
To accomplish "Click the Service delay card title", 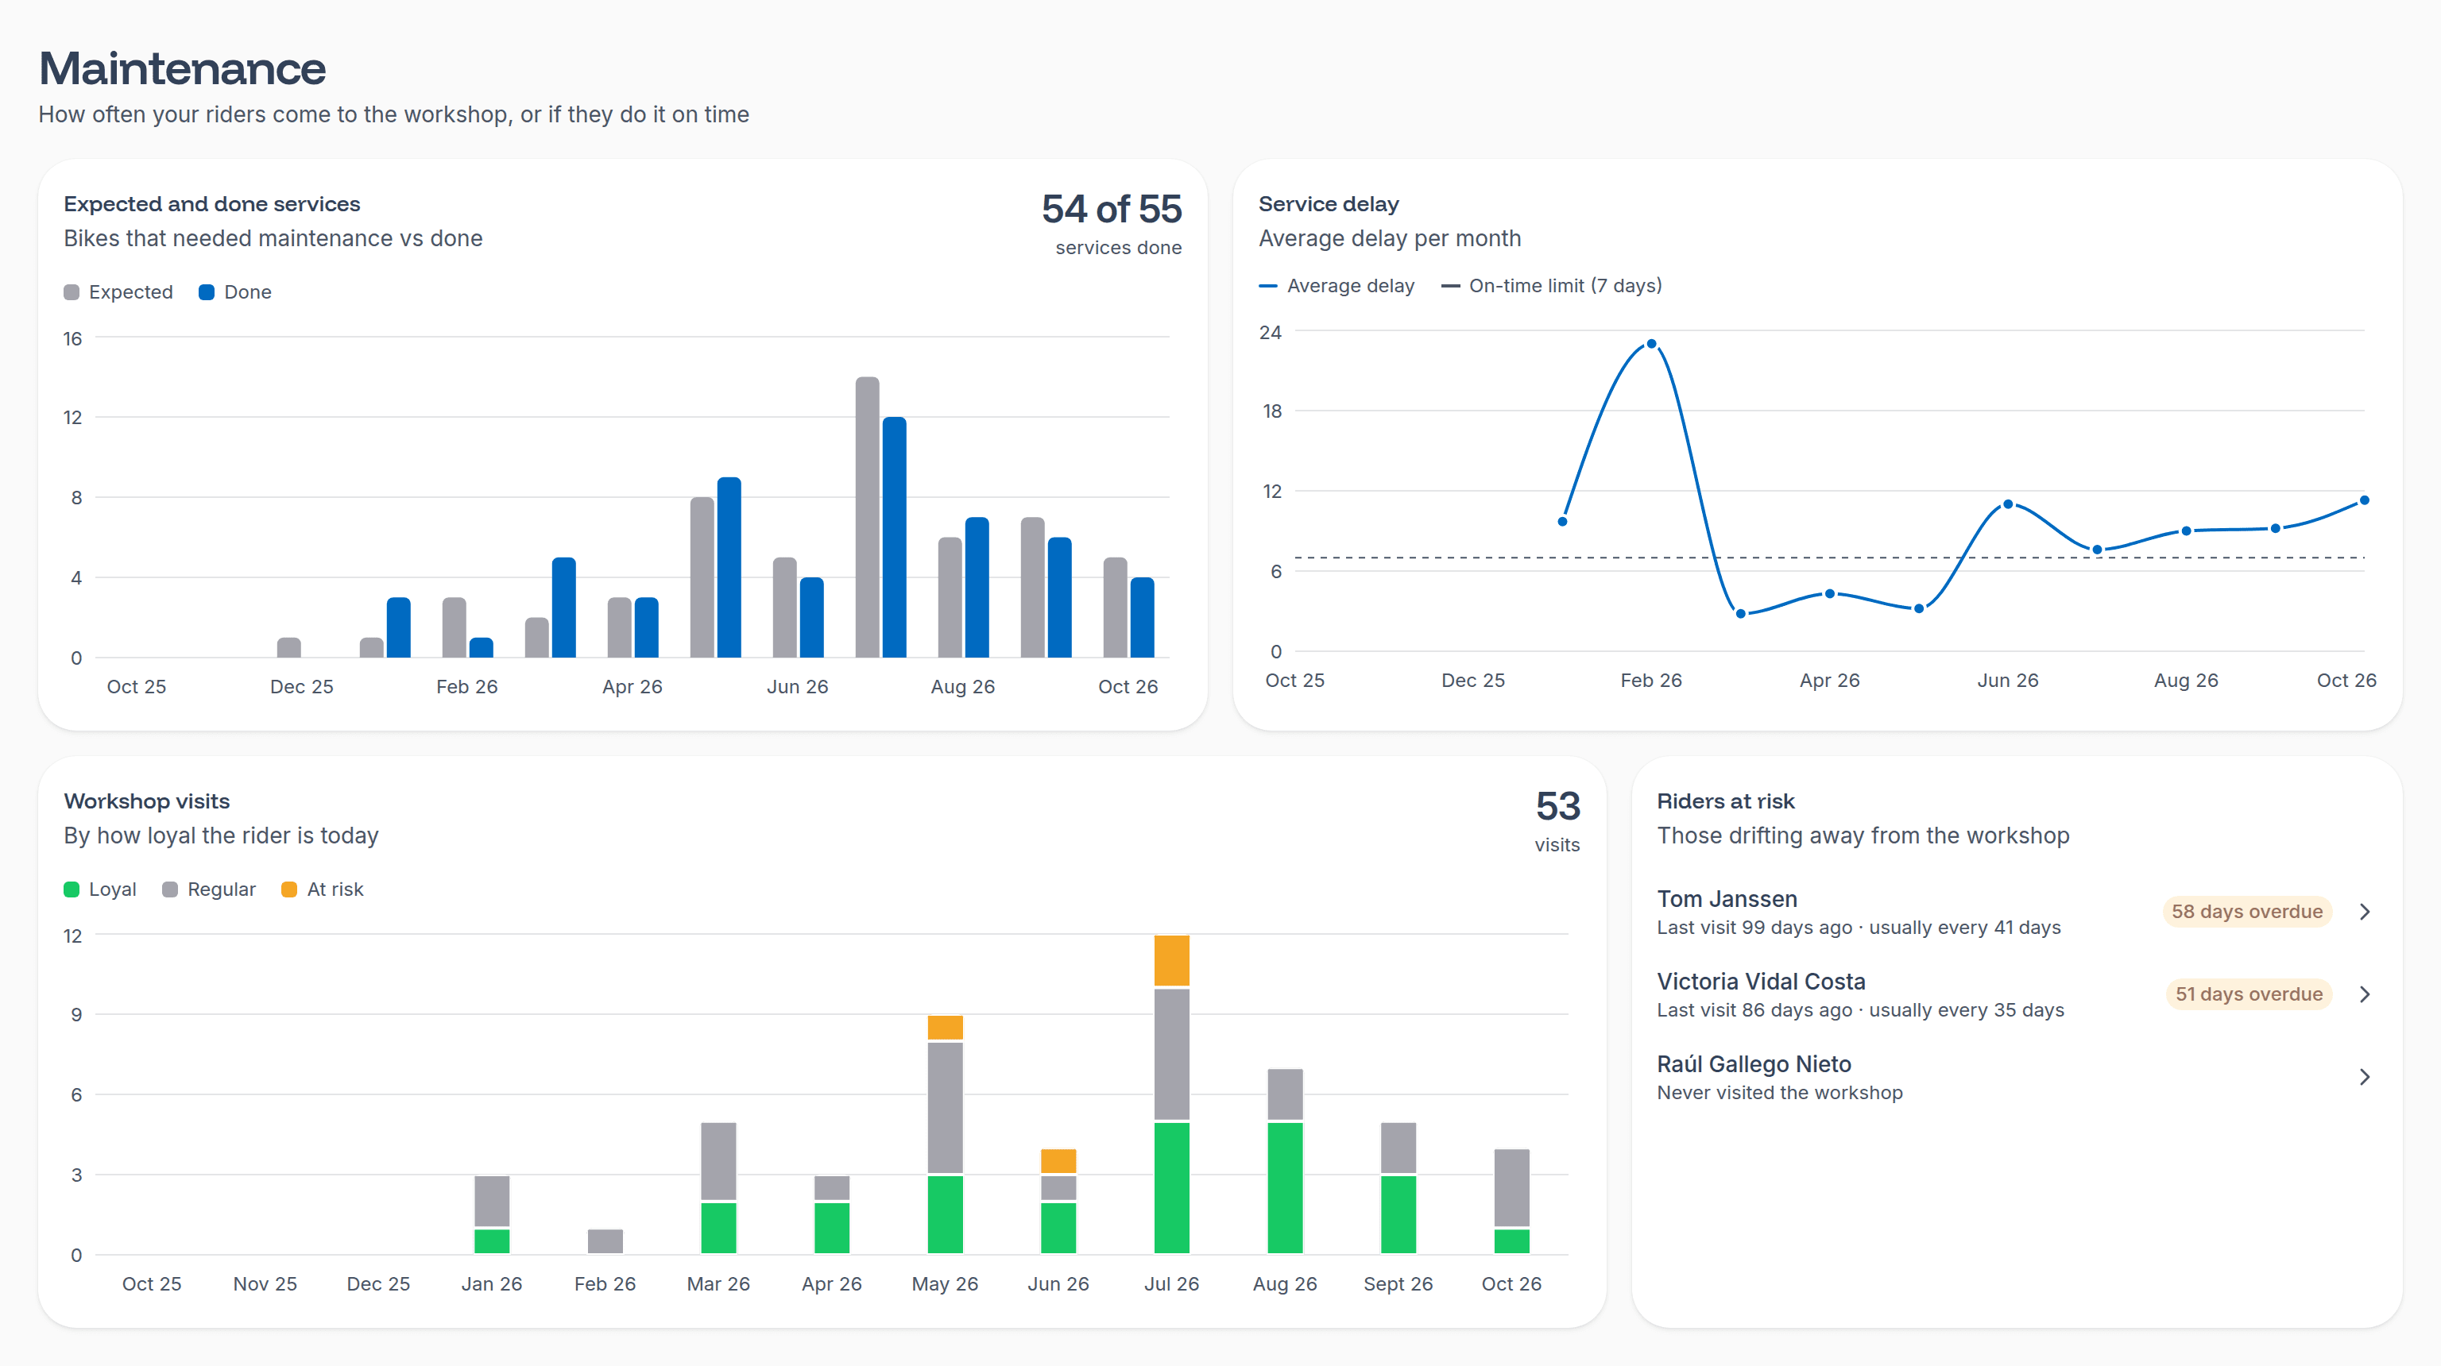I will [1328, 203].
